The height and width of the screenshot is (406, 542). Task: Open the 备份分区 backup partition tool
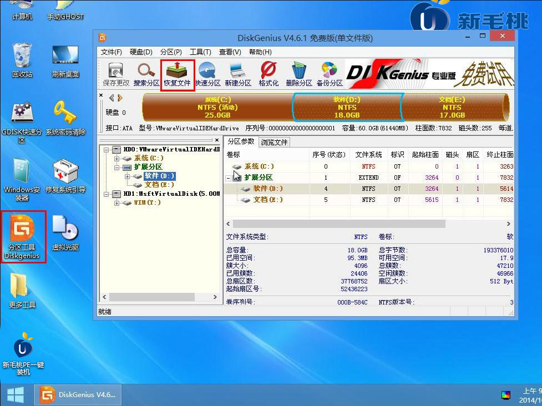tap(330, 74)
